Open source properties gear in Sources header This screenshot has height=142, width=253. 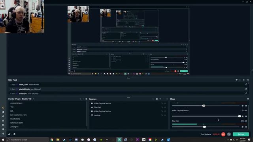(167, 99)
